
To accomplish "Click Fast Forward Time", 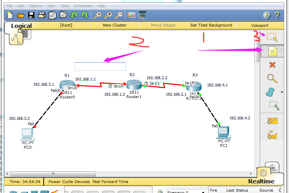I will (110, 182).
